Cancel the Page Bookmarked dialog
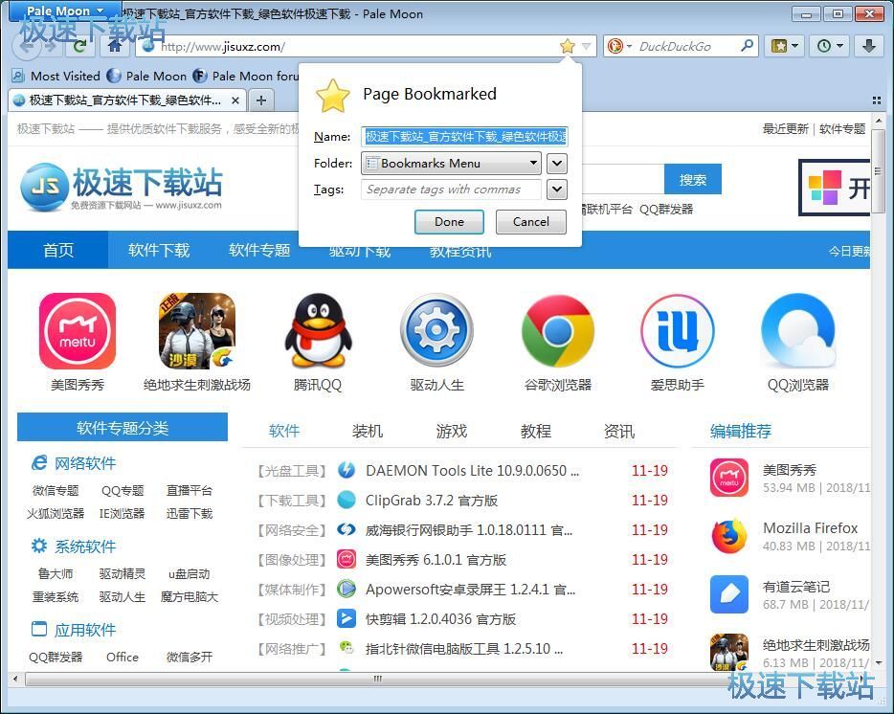894x714 pixels. [x=531, y=222]
